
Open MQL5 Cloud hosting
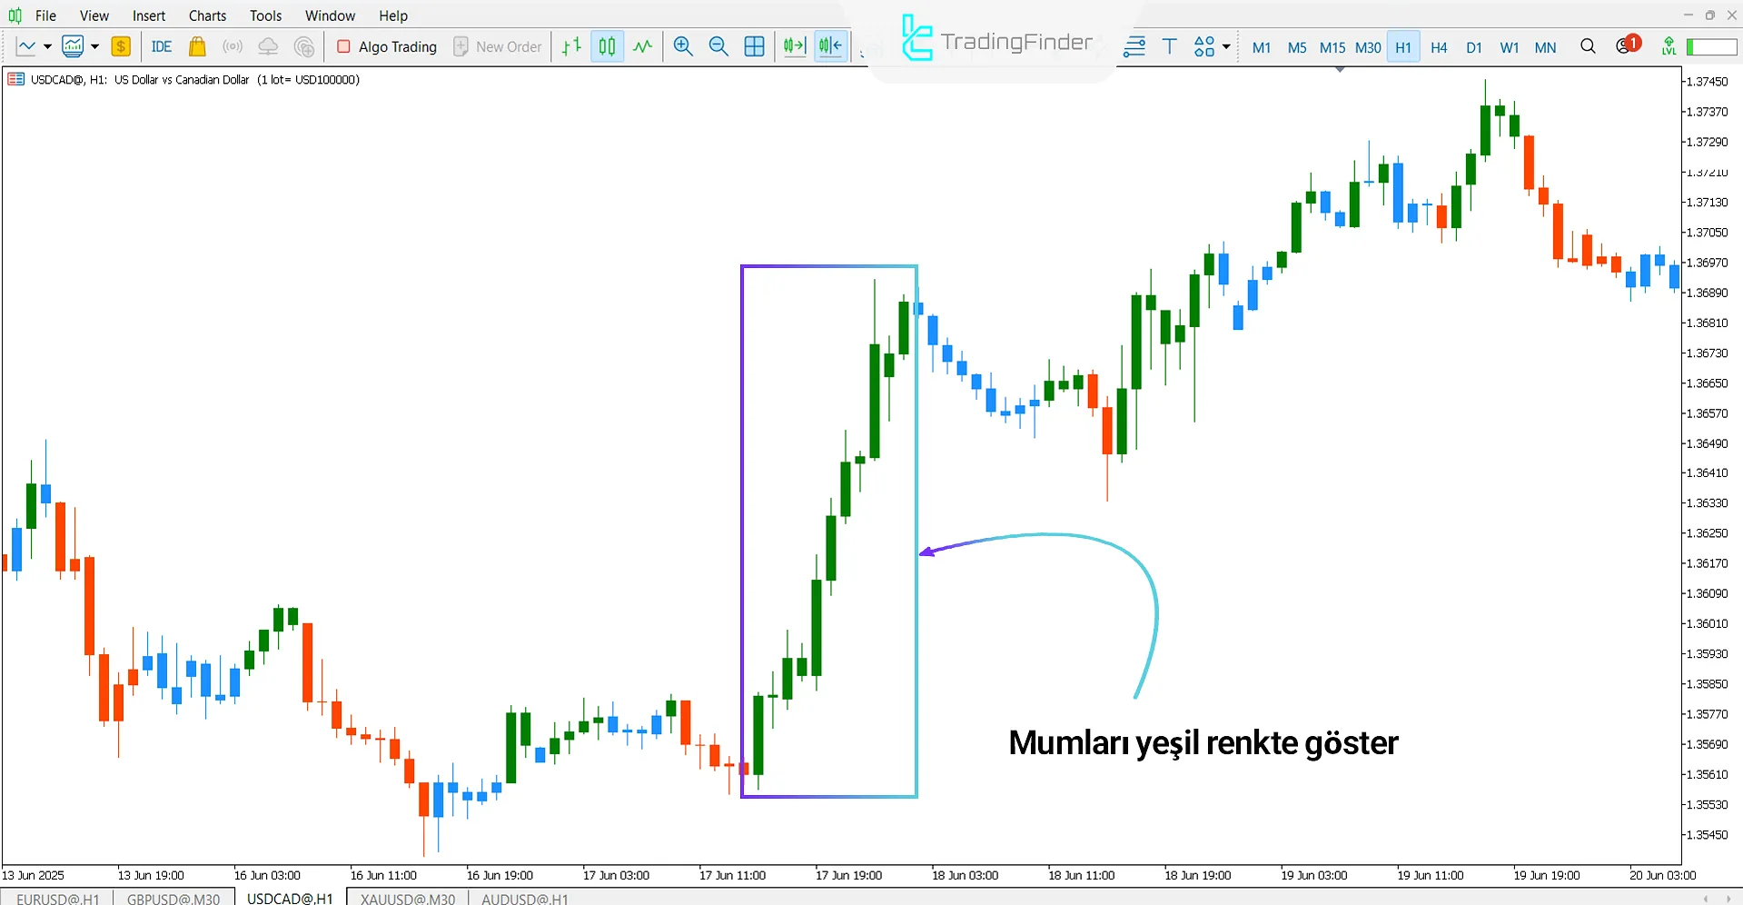tap(267, 46)
